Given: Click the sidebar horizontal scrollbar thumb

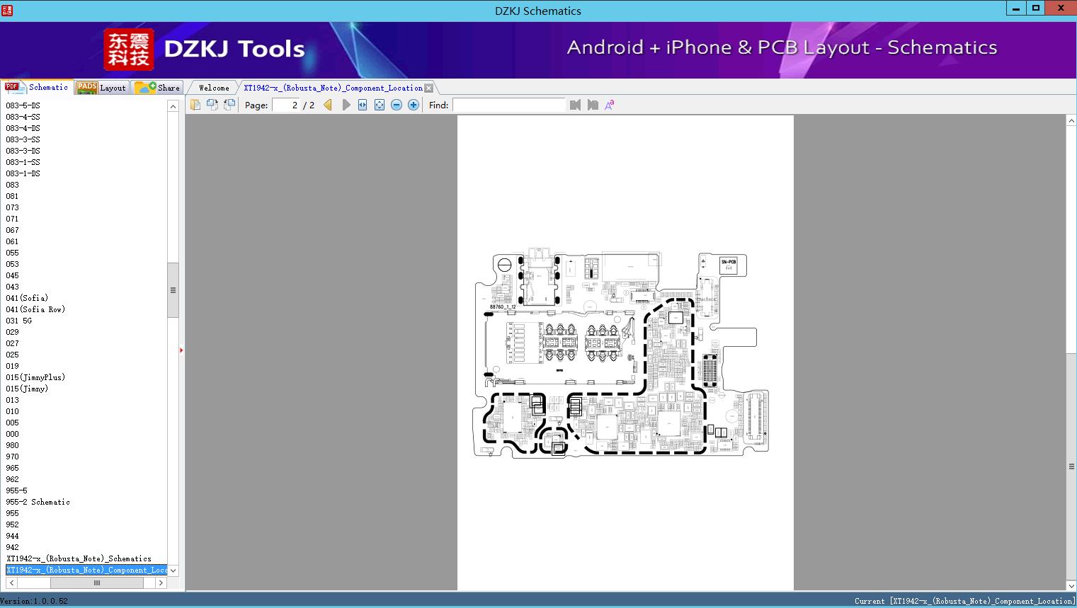Looking at the screenshot, I should [x=97, y=583].
